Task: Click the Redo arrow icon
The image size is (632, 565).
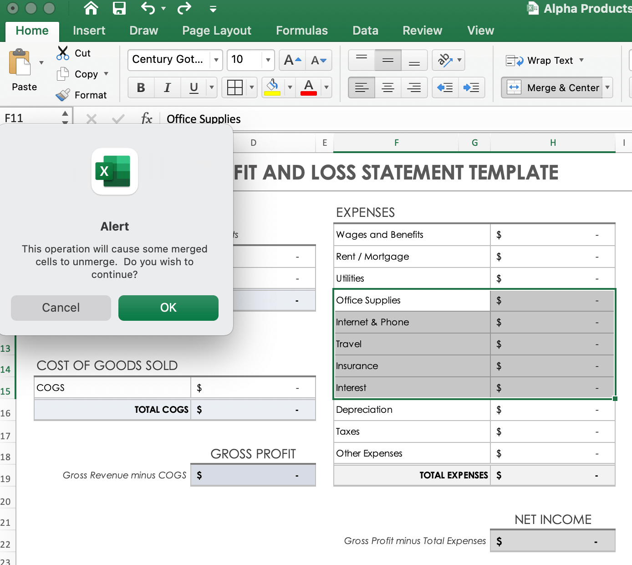Action: point(184,8)
